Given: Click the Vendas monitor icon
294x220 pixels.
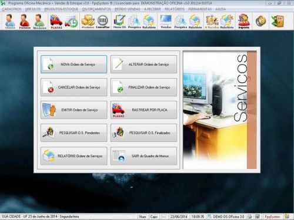Looking at the screenshot, I should tap(166, 21).
